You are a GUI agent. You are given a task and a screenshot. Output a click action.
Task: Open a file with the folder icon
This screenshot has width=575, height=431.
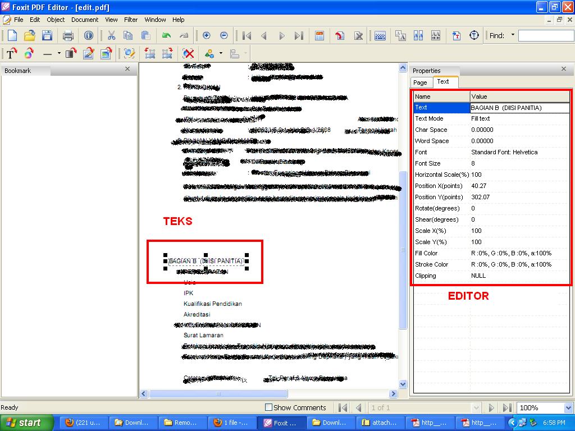[30, 35]
